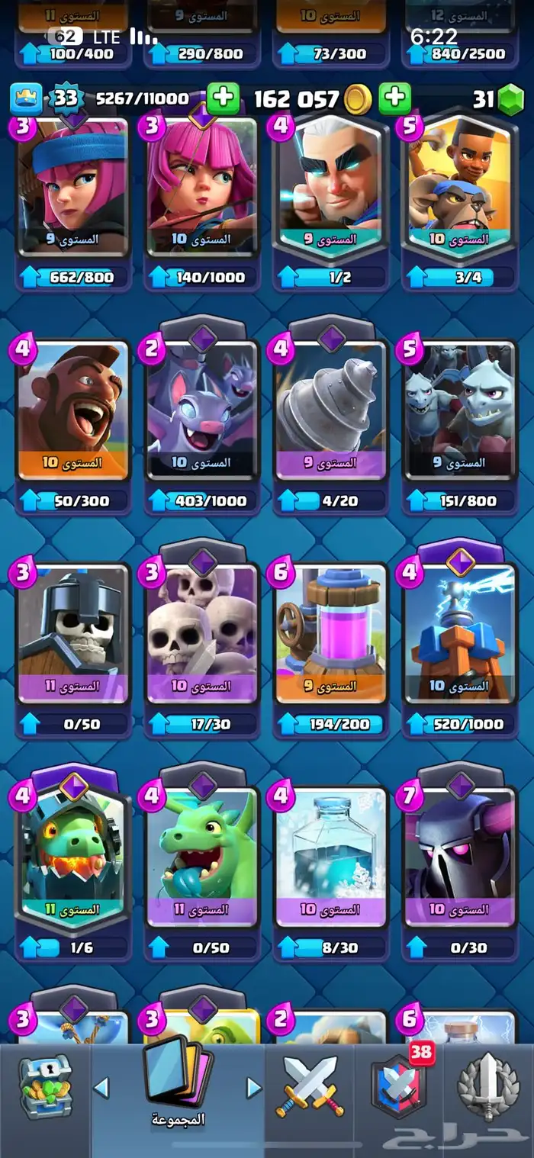Tap the Bats card progress bar 403/1000
The image size is (534, 1158).
[201, 501]
